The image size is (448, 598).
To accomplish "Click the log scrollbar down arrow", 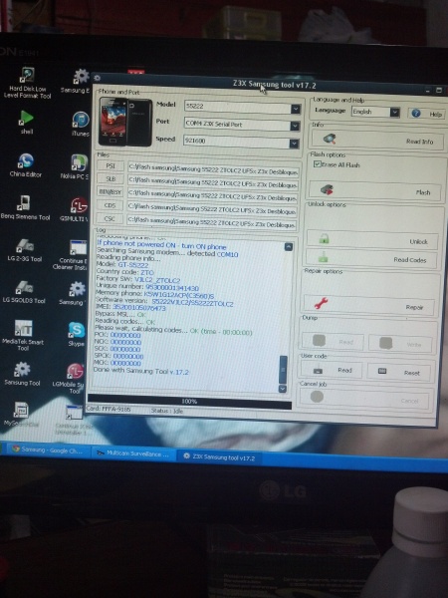I will click(283, 389).
